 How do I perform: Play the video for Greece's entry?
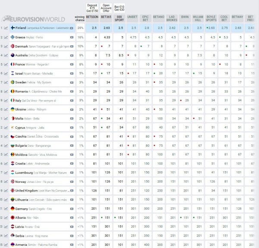[72, 38]
